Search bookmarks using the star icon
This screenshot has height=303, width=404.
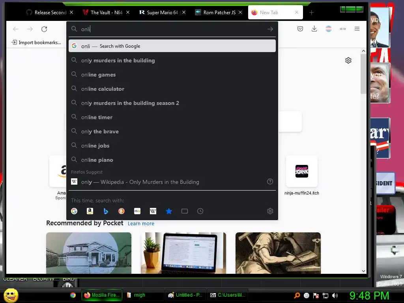169,211
